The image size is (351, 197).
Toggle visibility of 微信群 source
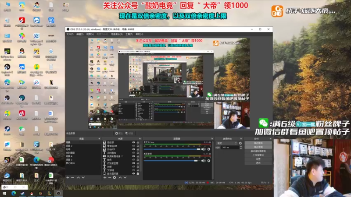coord(134,142)
